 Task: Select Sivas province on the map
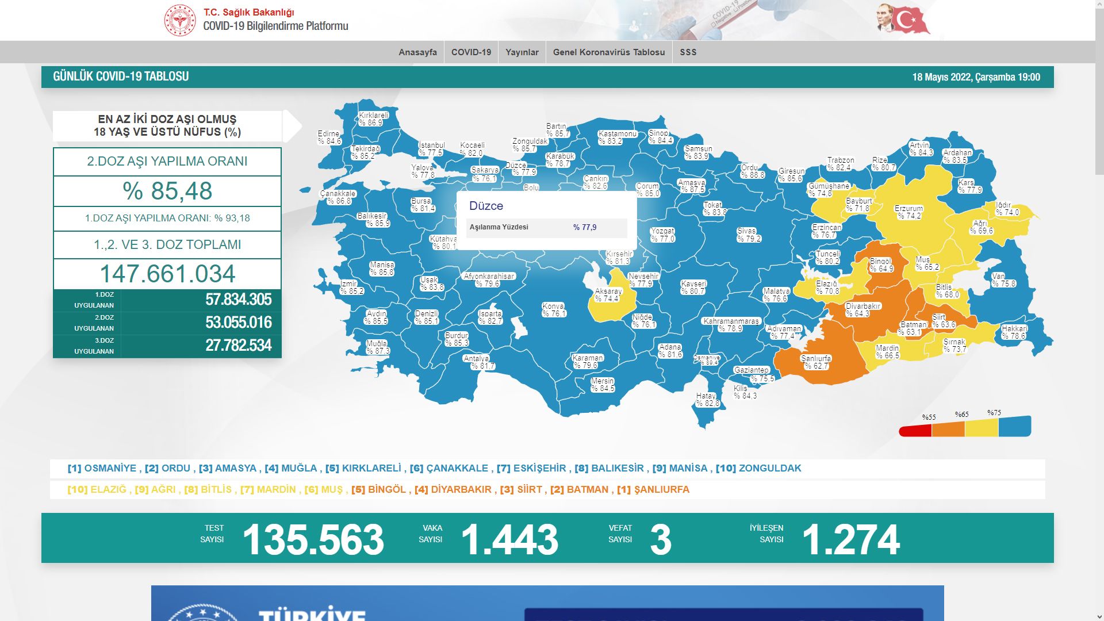(x=749, y=235)
